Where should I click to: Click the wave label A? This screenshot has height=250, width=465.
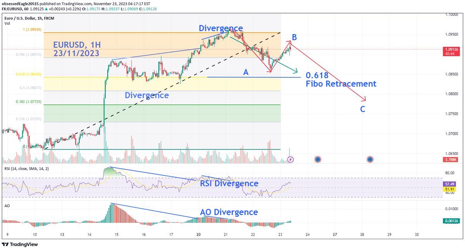(245, 72)
